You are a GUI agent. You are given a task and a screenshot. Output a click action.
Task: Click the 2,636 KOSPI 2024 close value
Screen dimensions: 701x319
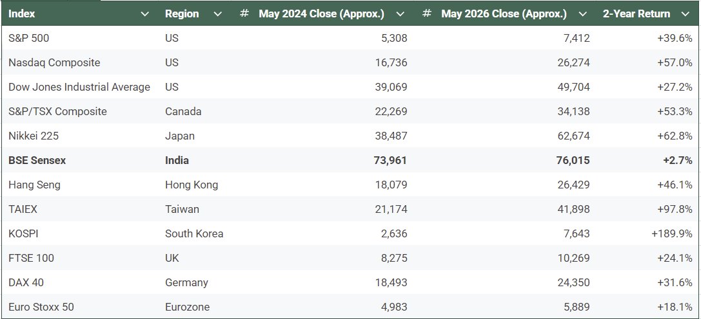(394, 233)
